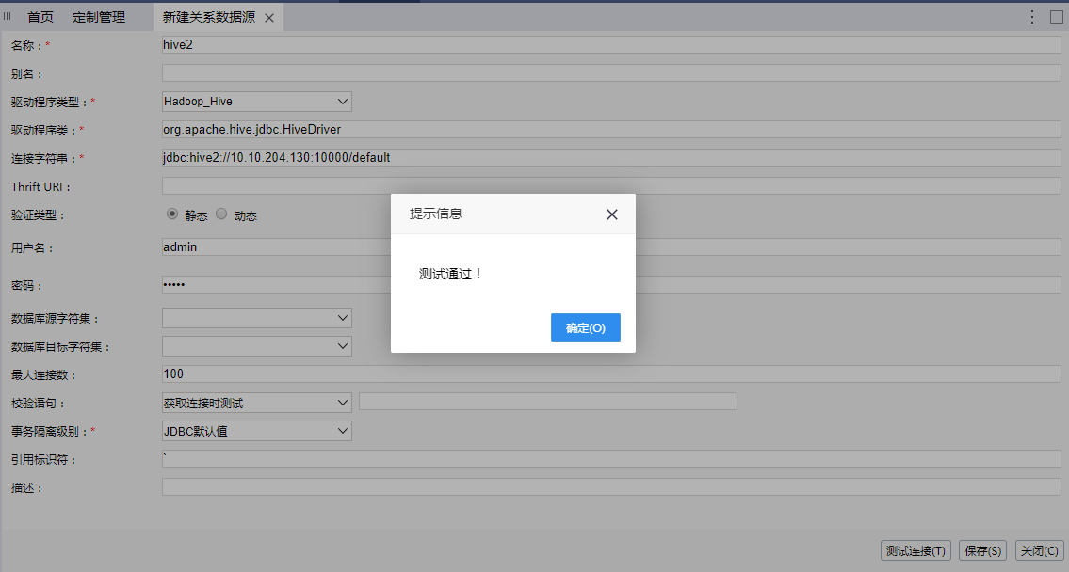Select the 动态 verification radio button
Image resolution: width=1069 pixels, height=572 pixels.
click(221, 214)
